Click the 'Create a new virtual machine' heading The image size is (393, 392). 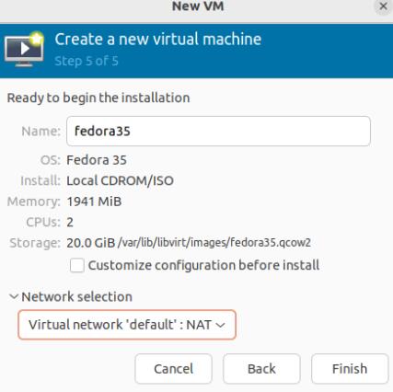tap(158, 40)
